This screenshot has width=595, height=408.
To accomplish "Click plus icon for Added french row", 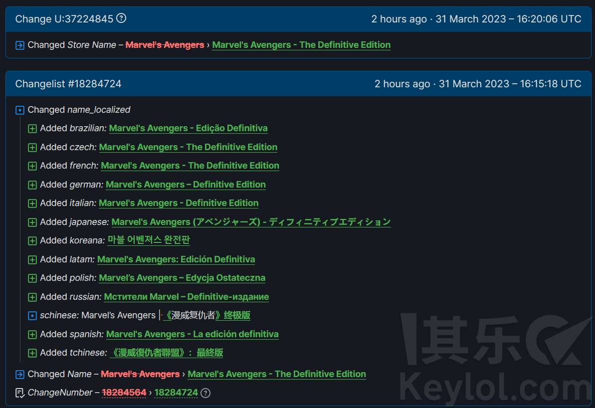I will (32, 166).
